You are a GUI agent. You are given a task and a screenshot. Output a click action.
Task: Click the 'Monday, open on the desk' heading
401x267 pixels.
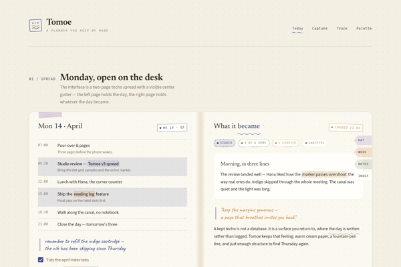click(x=112, y=77)
